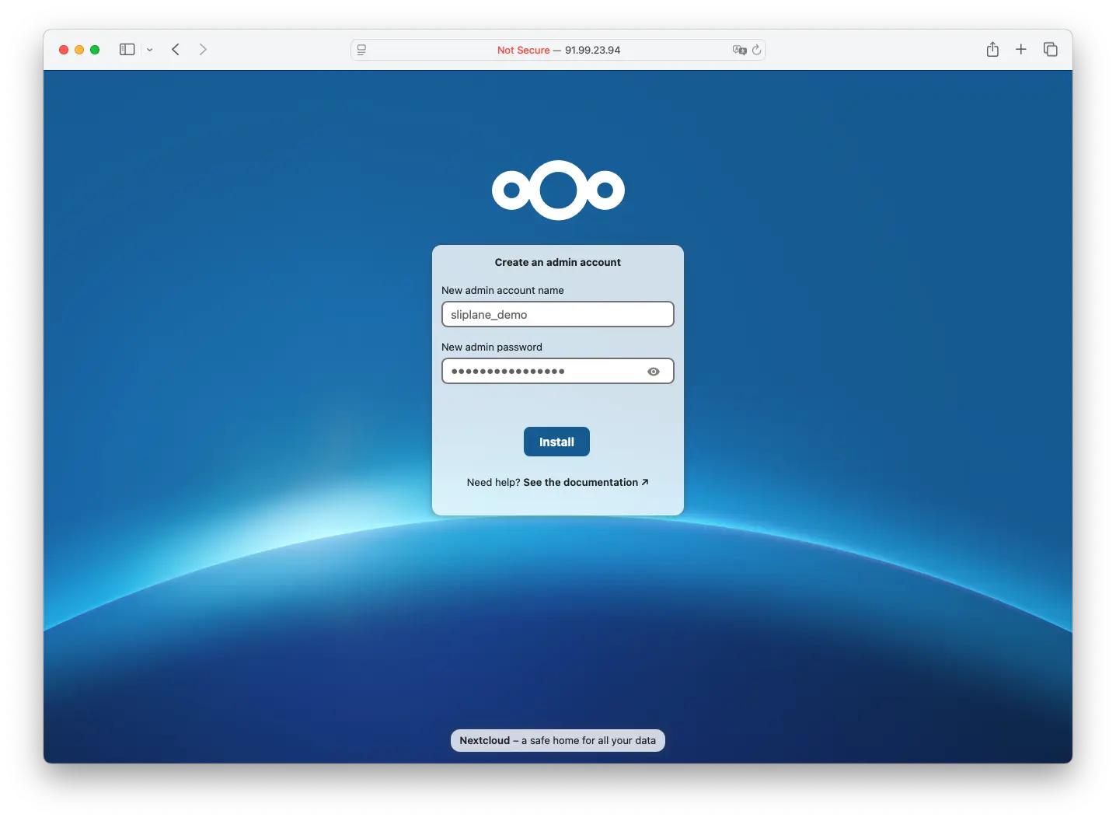
Task: Click the green maximize traffic light
Action: click(95, 49)
